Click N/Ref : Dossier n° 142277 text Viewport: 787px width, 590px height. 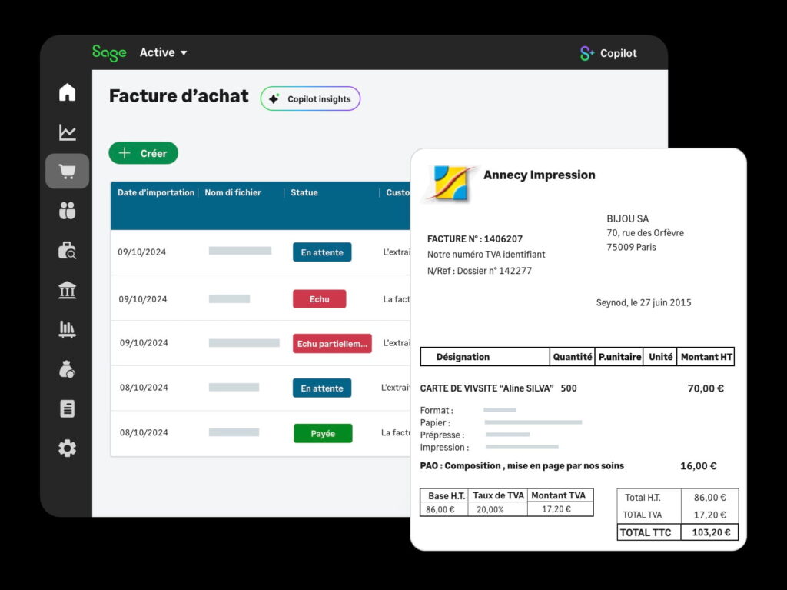pyautogui.click(x=480, y=270)
